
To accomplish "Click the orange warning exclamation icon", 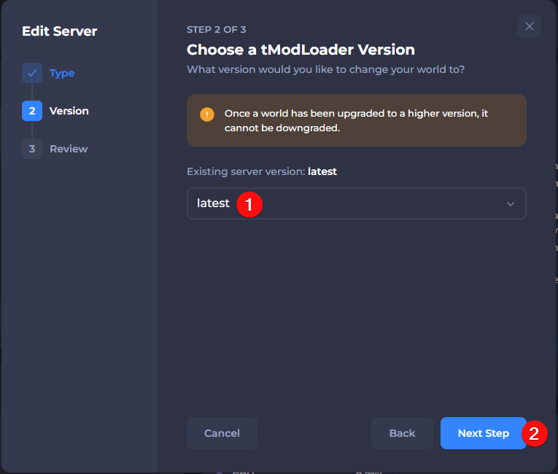I will [x=207, y=114].
